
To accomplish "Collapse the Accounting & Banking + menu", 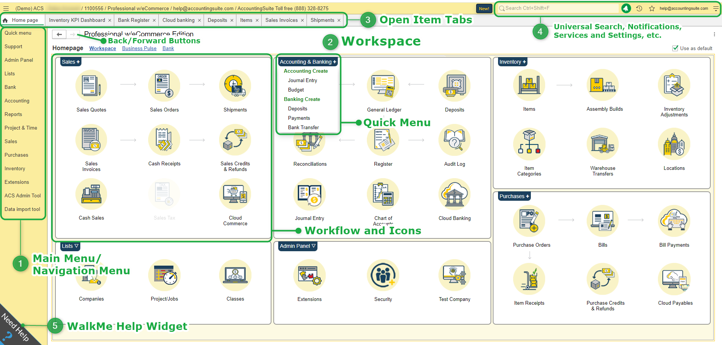I will point(308,62).
